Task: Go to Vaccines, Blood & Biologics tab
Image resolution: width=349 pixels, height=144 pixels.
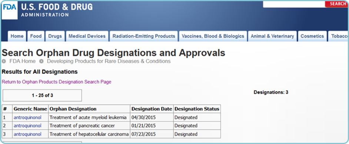Action: pyautogui.click(x=213, y=36)
